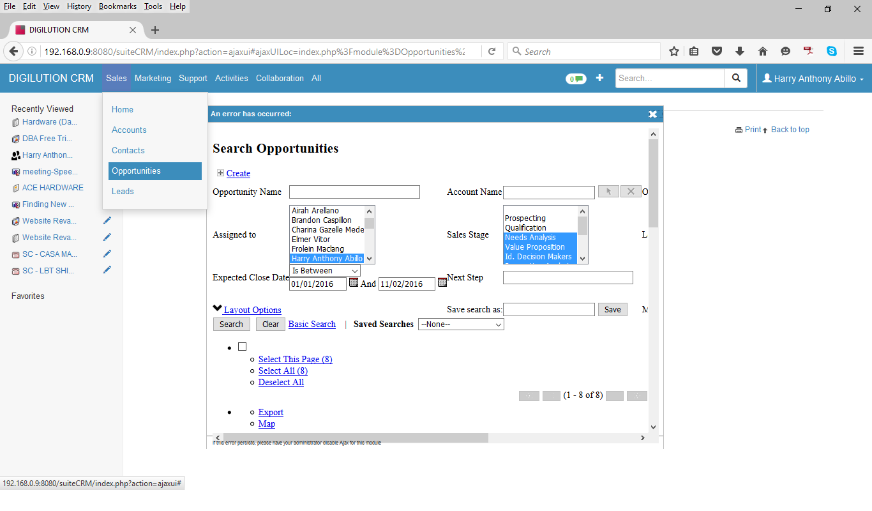The height and width of the screenshot is (511, 872).
Task: Open a new browser tab
Action: [154, 30]
